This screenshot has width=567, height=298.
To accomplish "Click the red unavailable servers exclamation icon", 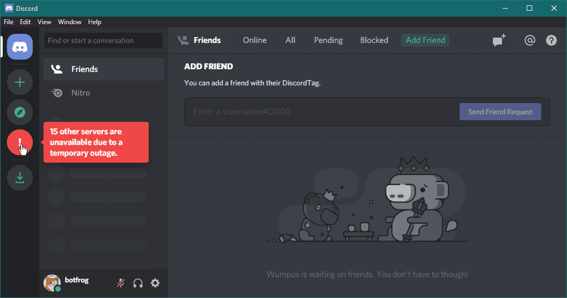I will pyautogui.click(x=20, y=142).
